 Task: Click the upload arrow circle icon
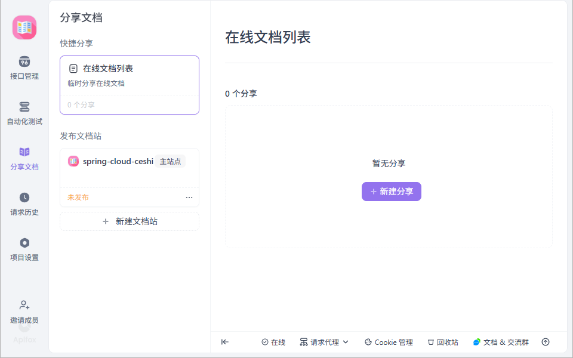546,342
